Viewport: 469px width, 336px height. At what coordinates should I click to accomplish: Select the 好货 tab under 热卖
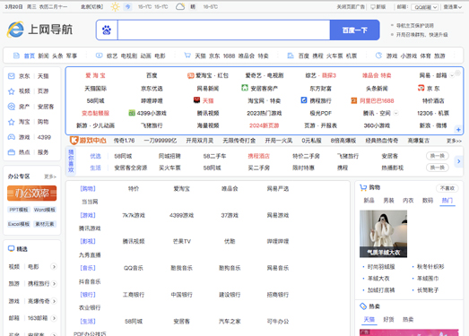click(388, 320)
